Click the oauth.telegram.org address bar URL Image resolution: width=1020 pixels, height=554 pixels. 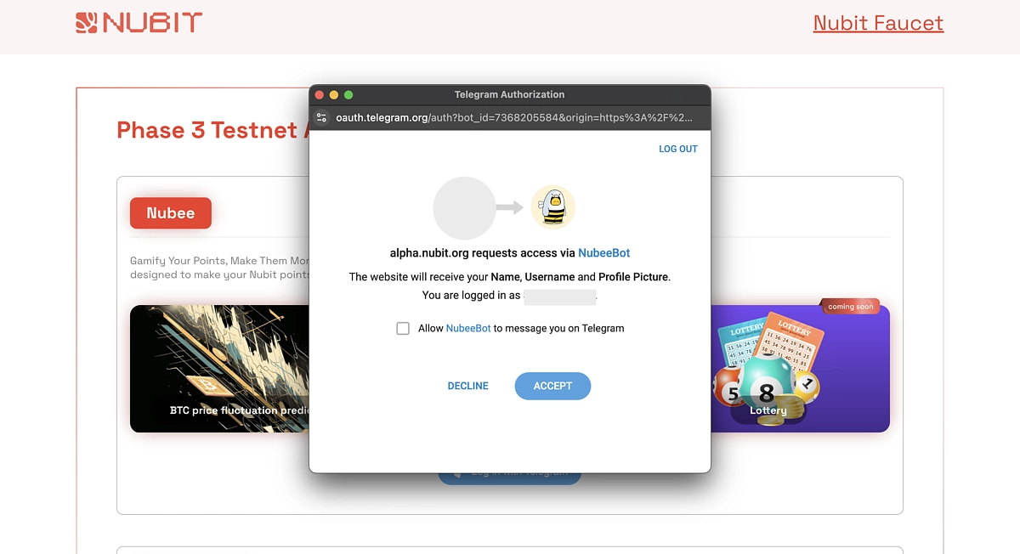point(514,117)
